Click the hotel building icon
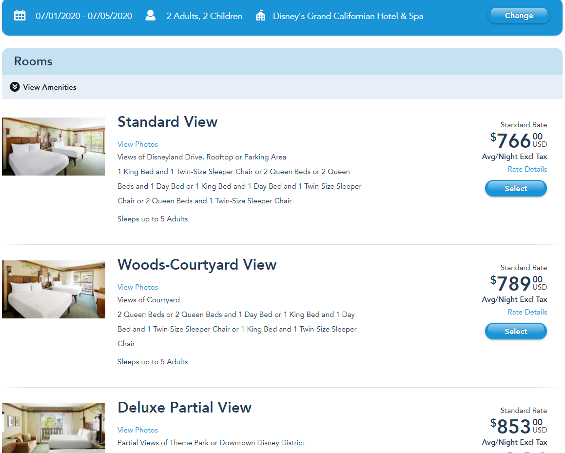Image resolution: width=565 pixels, height=453 pixels. (261, 16)
